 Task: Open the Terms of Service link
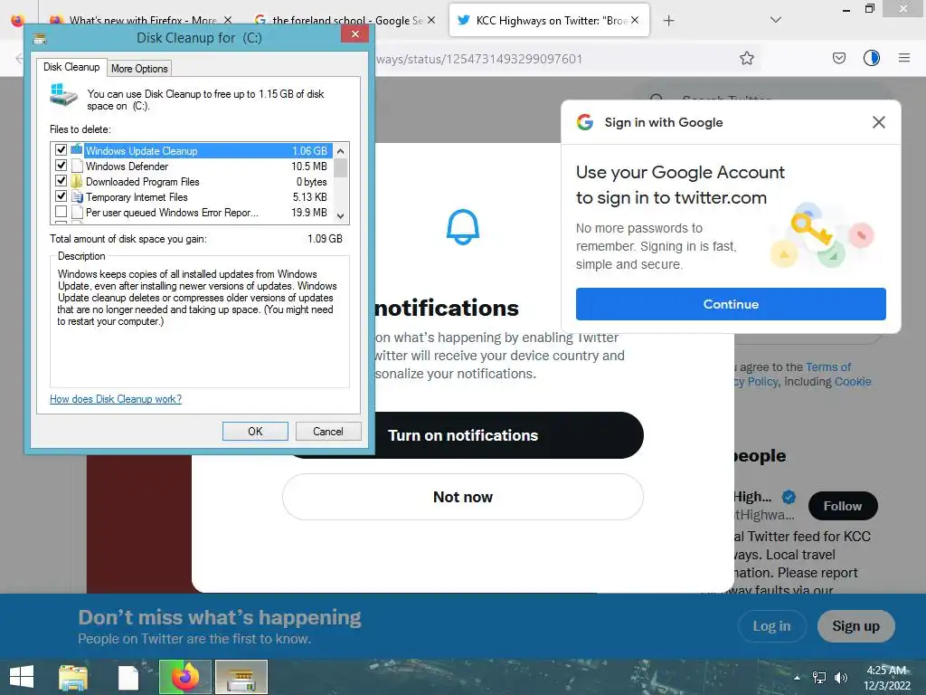(x=828, y=367)
